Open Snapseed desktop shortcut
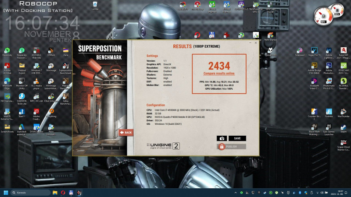The image size is (351, 197). point(300,52)
